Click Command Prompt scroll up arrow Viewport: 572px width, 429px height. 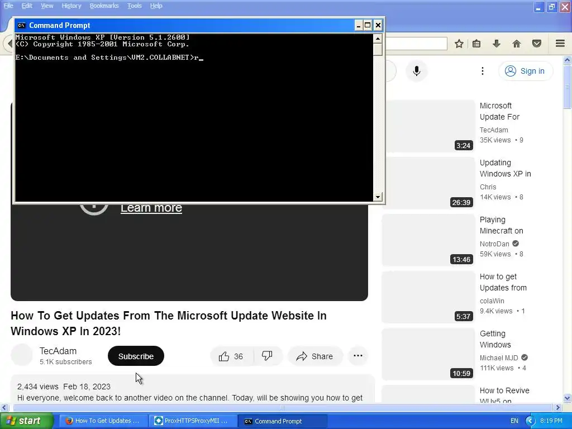(378, 39)
